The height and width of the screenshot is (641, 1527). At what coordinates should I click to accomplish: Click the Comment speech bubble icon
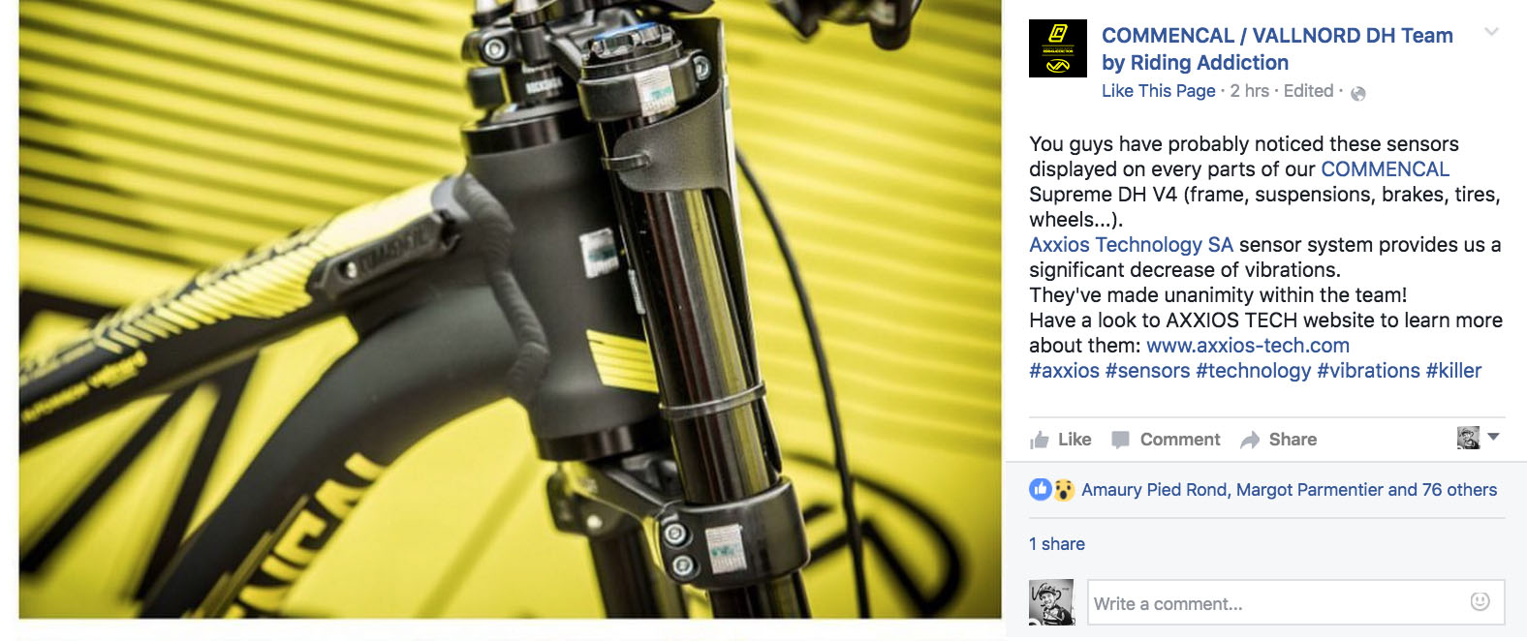[1121, 440]
